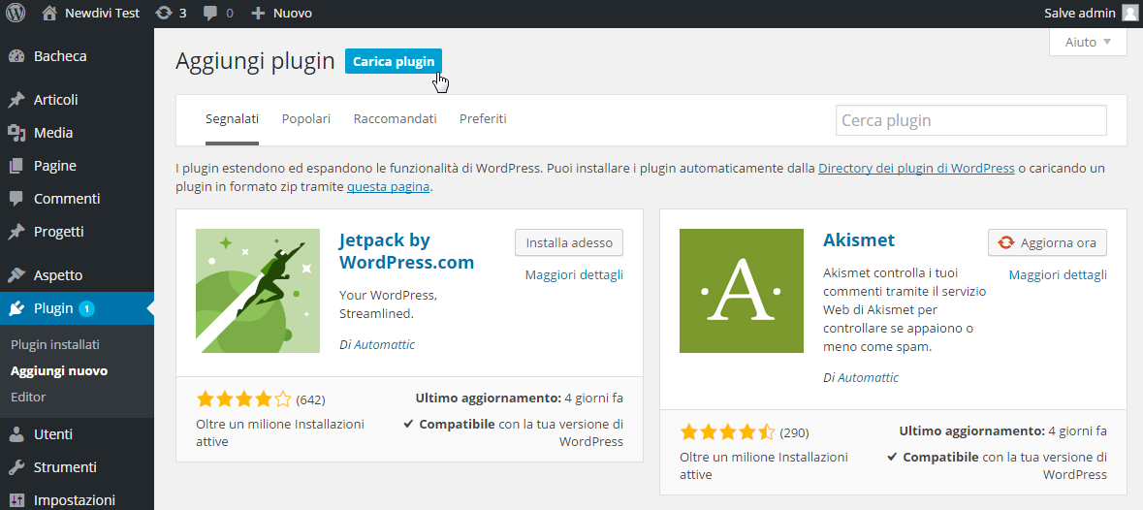
Task: Click the admin avatar icon
Action: (x=1129, y=14)
